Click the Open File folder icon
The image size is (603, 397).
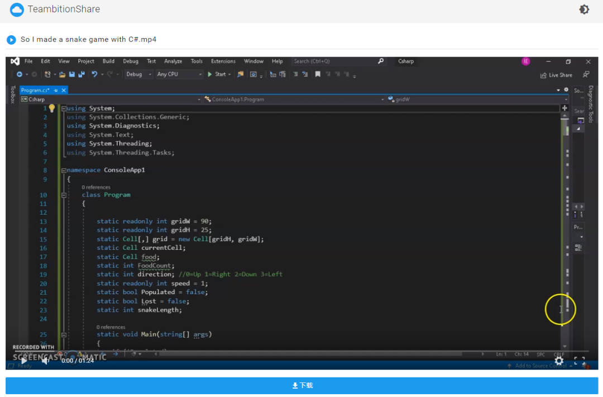coord(62,74)
